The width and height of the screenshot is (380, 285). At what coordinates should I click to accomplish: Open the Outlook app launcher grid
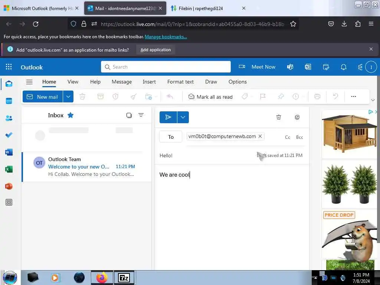pos(9,67)
